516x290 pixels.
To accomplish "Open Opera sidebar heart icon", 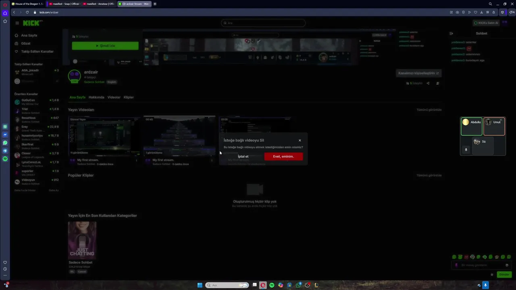I will pos(5,263).
